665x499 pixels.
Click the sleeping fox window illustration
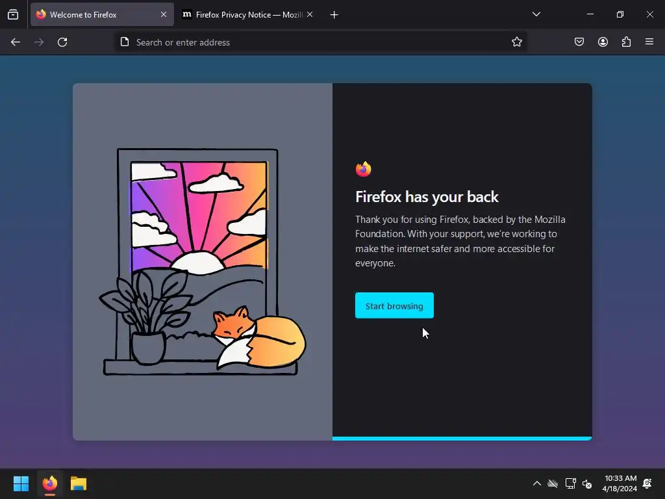(x=203, y=262)
